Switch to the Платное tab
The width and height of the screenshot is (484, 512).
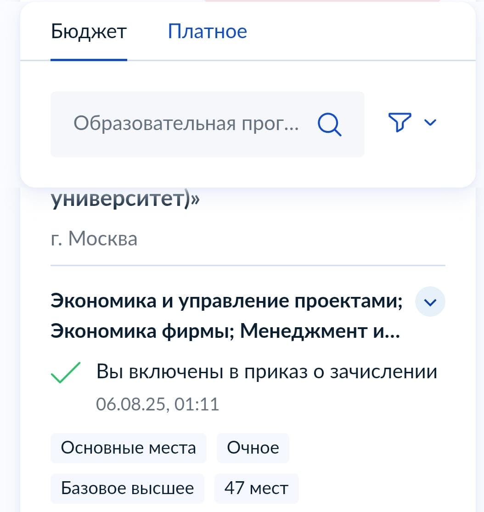[207, 32]
